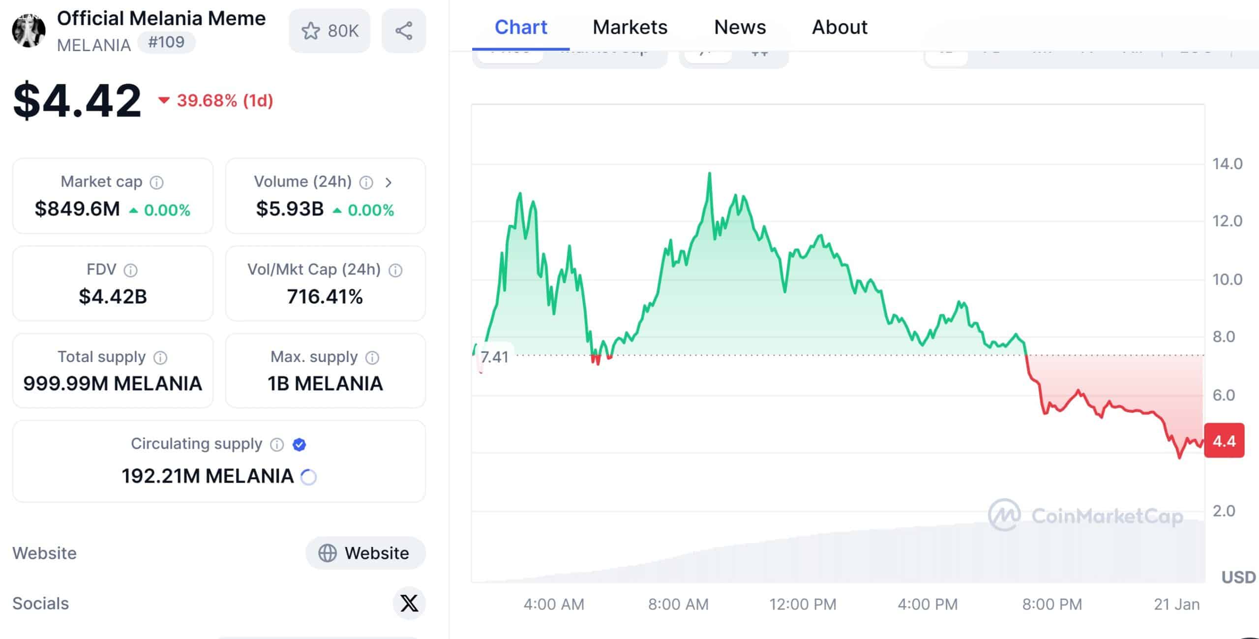Click Max. supply info icon

(372, 358)
